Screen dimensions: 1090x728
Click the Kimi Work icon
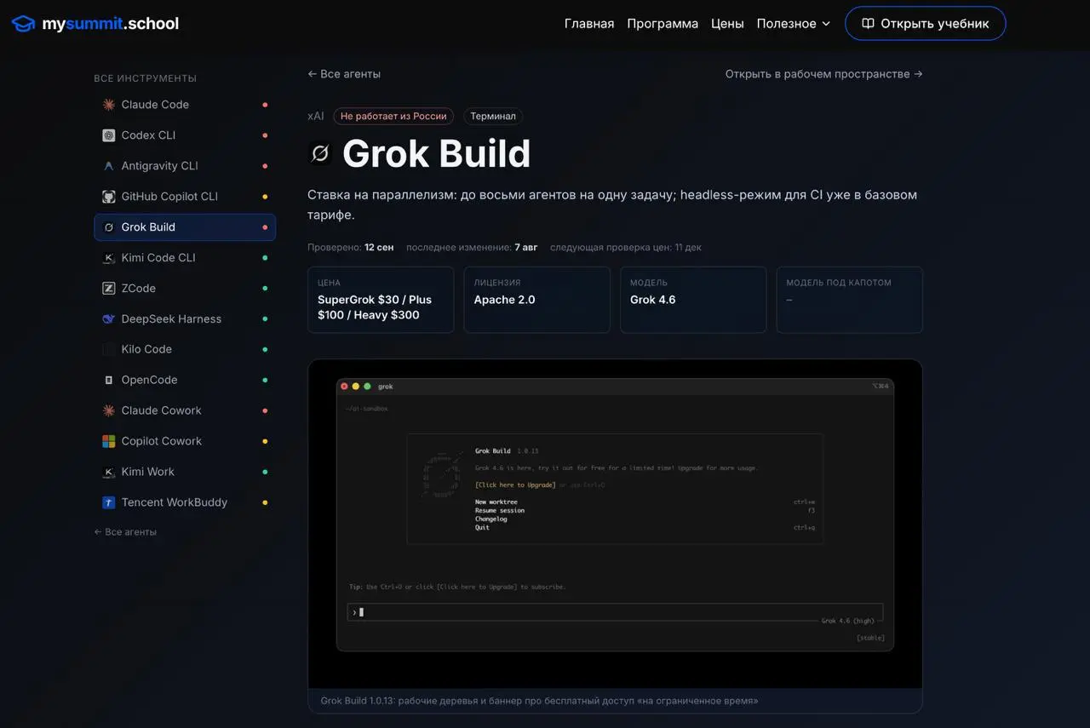109,472
